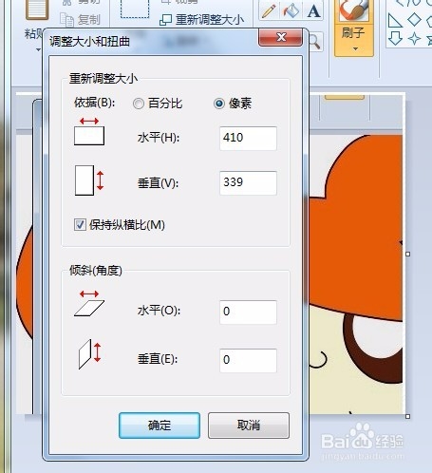Select the four-point star shape
This screenshot has width=432, height=473.
[x=414, y=39]
